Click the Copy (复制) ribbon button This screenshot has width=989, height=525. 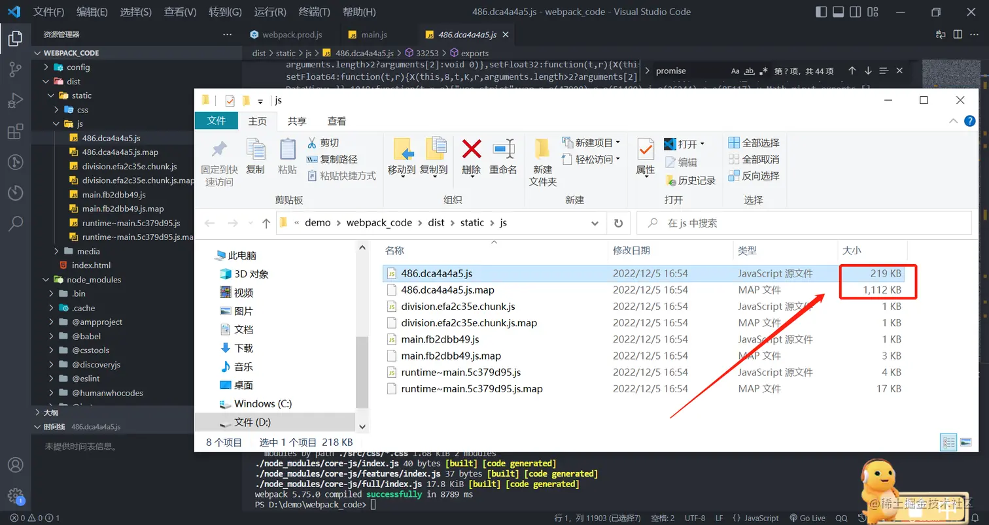[x=255, y=156]
